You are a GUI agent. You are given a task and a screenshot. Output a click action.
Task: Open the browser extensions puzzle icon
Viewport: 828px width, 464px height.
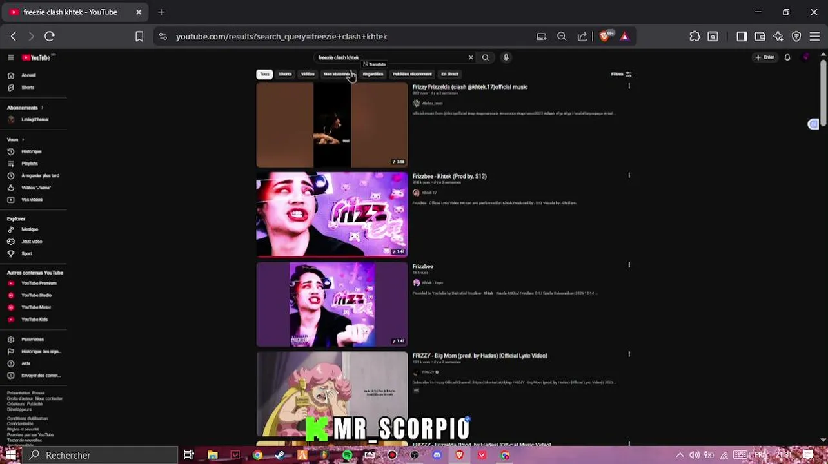tap(695, 37)
